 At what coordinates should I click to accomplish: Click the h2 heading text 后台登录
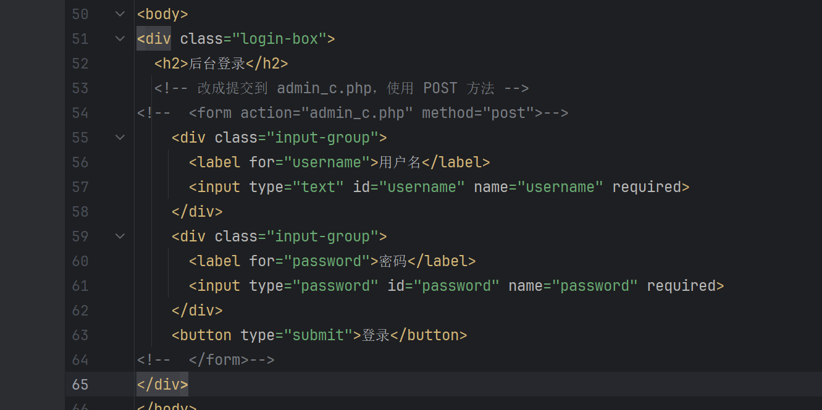click(217, 64)
